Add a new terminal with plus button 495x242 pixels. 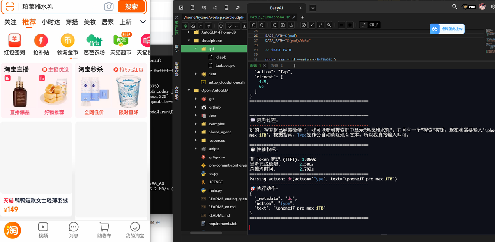point(294,66)
